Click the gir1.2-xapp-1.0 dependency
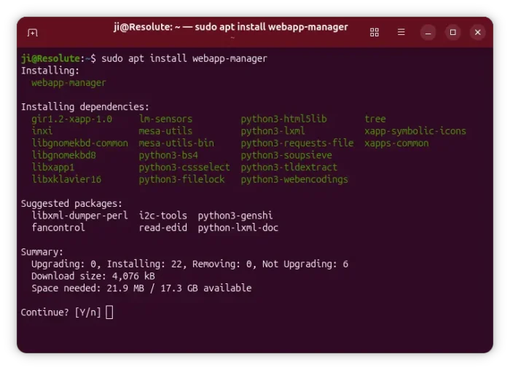 pos(71,119)
